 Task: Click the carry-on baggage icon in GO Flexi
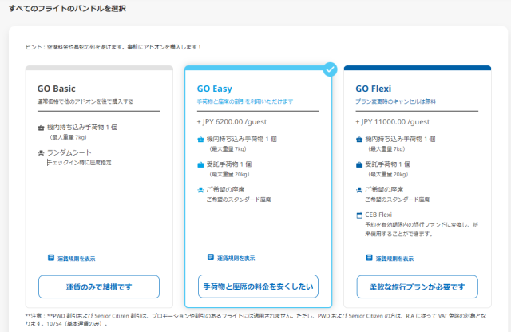359,140
